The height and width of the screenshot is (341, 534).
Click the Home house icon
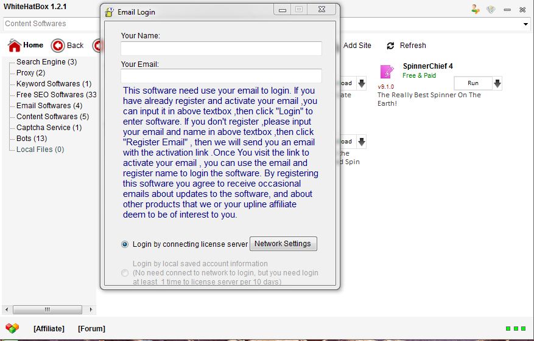pos(14,46)
